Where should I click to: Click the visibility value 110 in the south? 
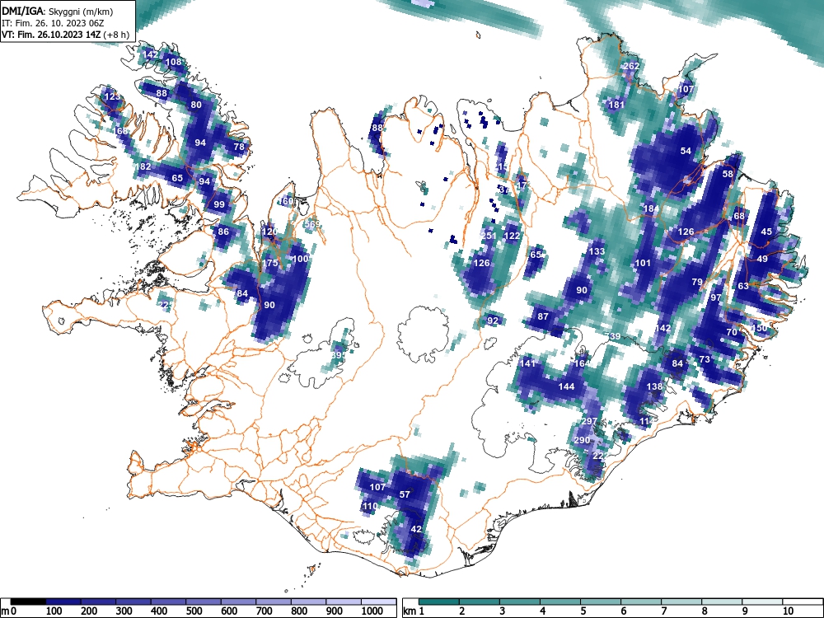[370, 506]
